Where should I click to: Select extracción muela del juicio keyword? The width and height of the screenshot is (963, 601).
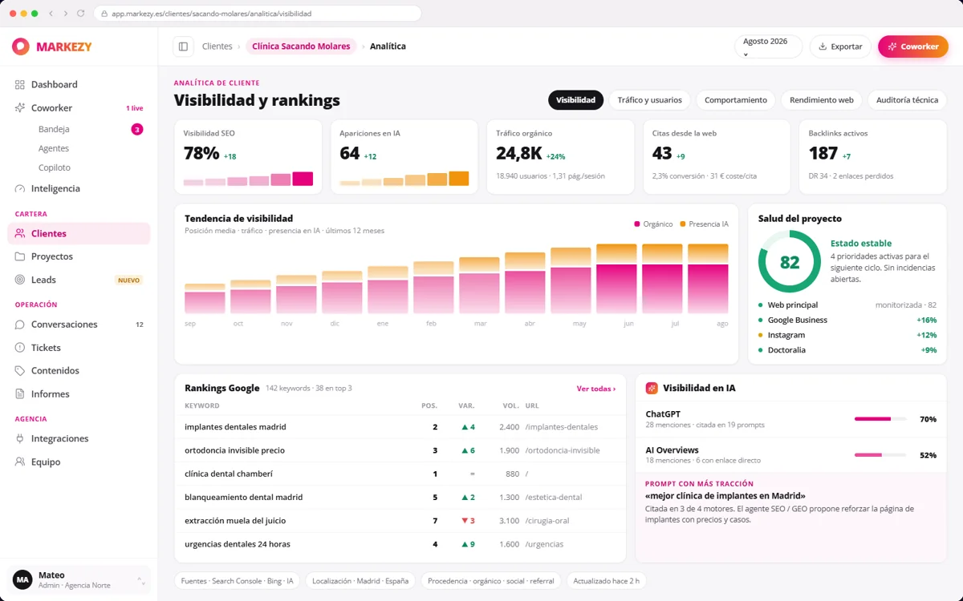tap(400, 521)
